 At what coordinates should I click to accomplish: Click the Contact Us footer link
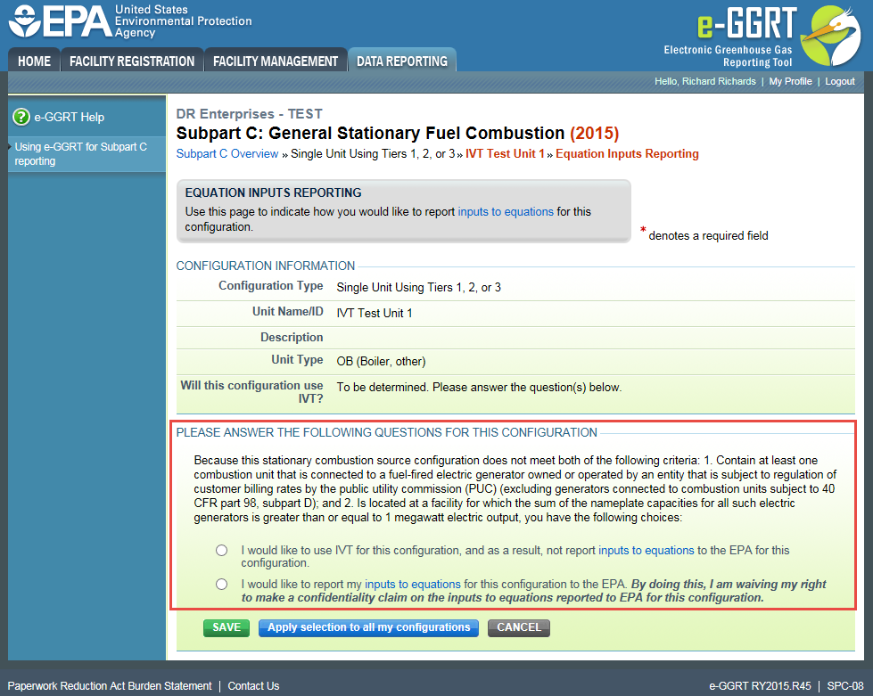(253, 686)
